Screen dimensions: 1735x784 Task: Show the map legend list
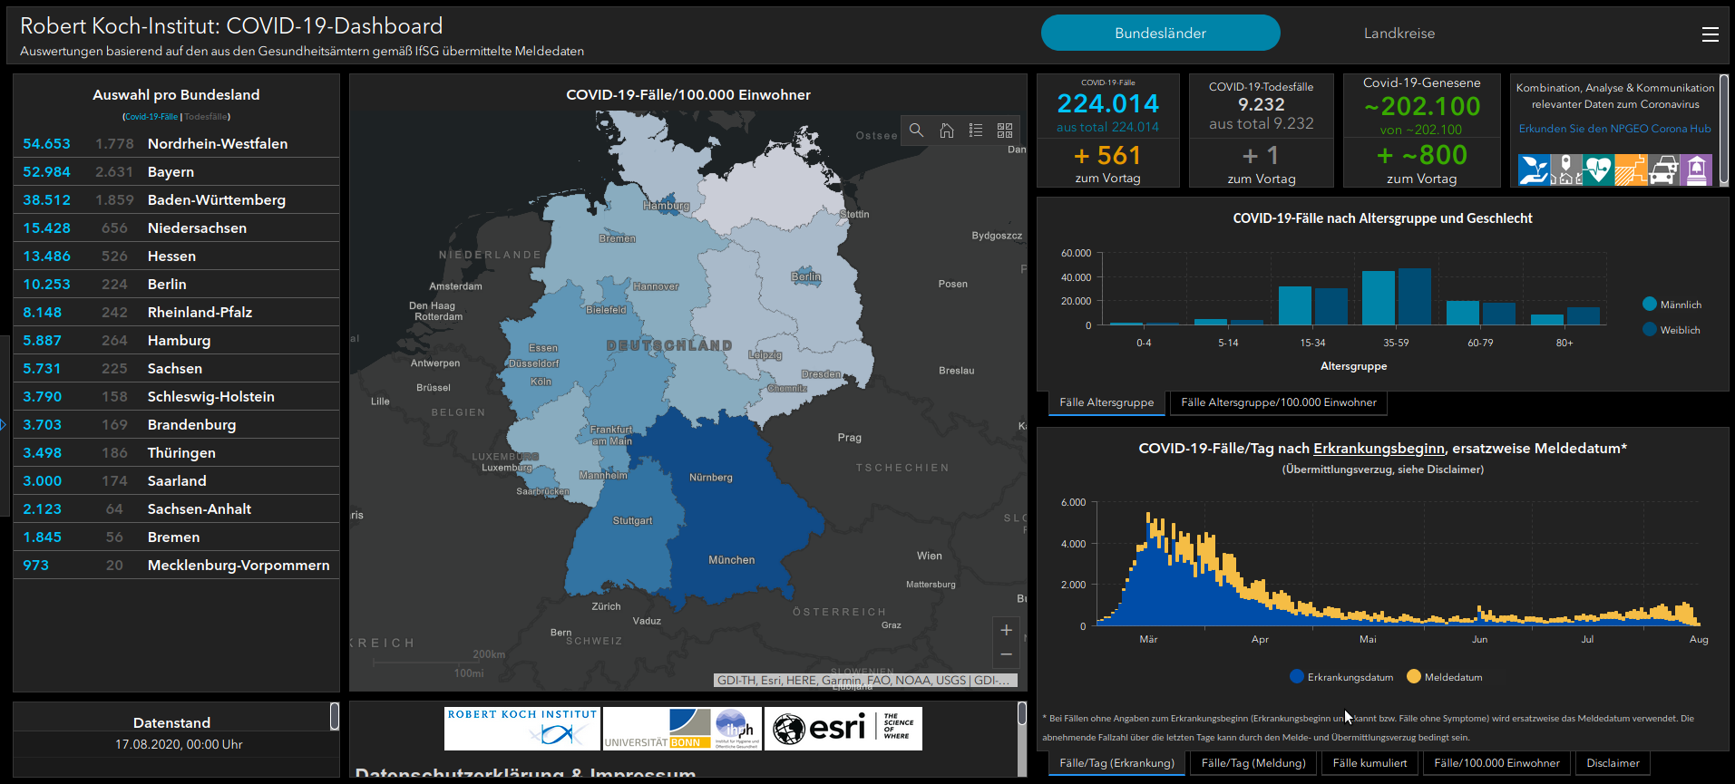[x=976, y=131]
